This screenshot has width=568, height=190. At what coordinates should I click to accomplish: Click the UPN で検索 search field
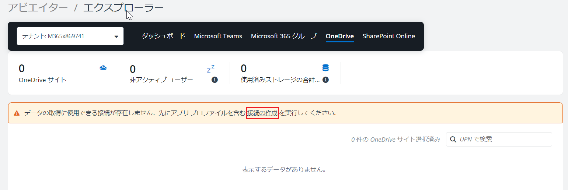pos(499,139)
